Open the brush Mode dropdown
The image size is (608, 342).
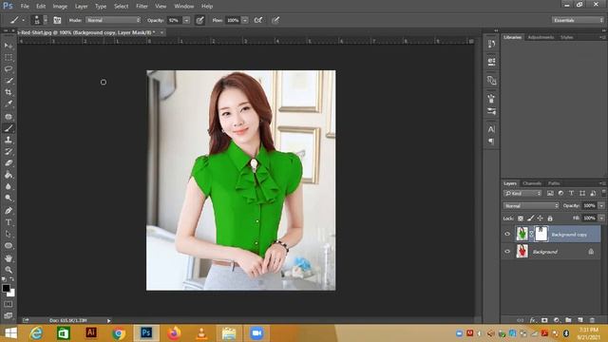click(113, 20)
